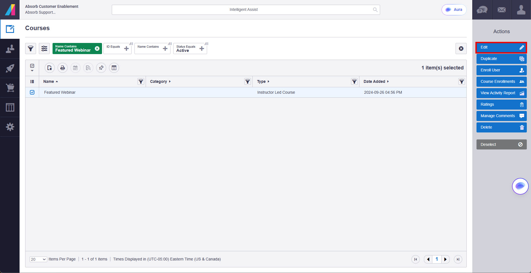Image resolution: width=531 pixels, height=273 pixels.
Task: Open the display columns icon
Action: [114, 68]
